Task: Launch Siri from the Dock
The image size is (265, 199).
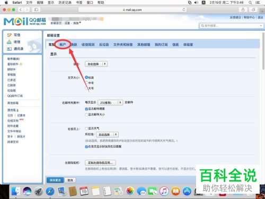Action: [x=27, y=191]
